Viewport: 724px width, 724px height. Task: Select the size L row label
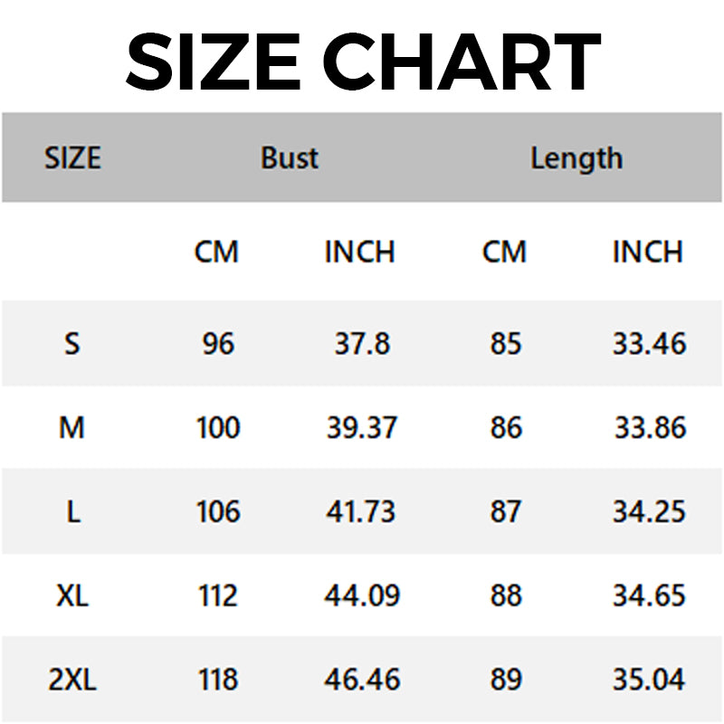[73, 511]
